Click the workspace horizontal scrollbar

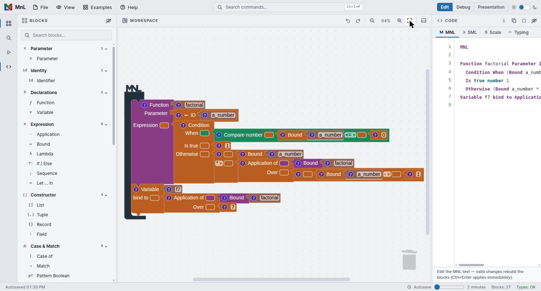271,279
